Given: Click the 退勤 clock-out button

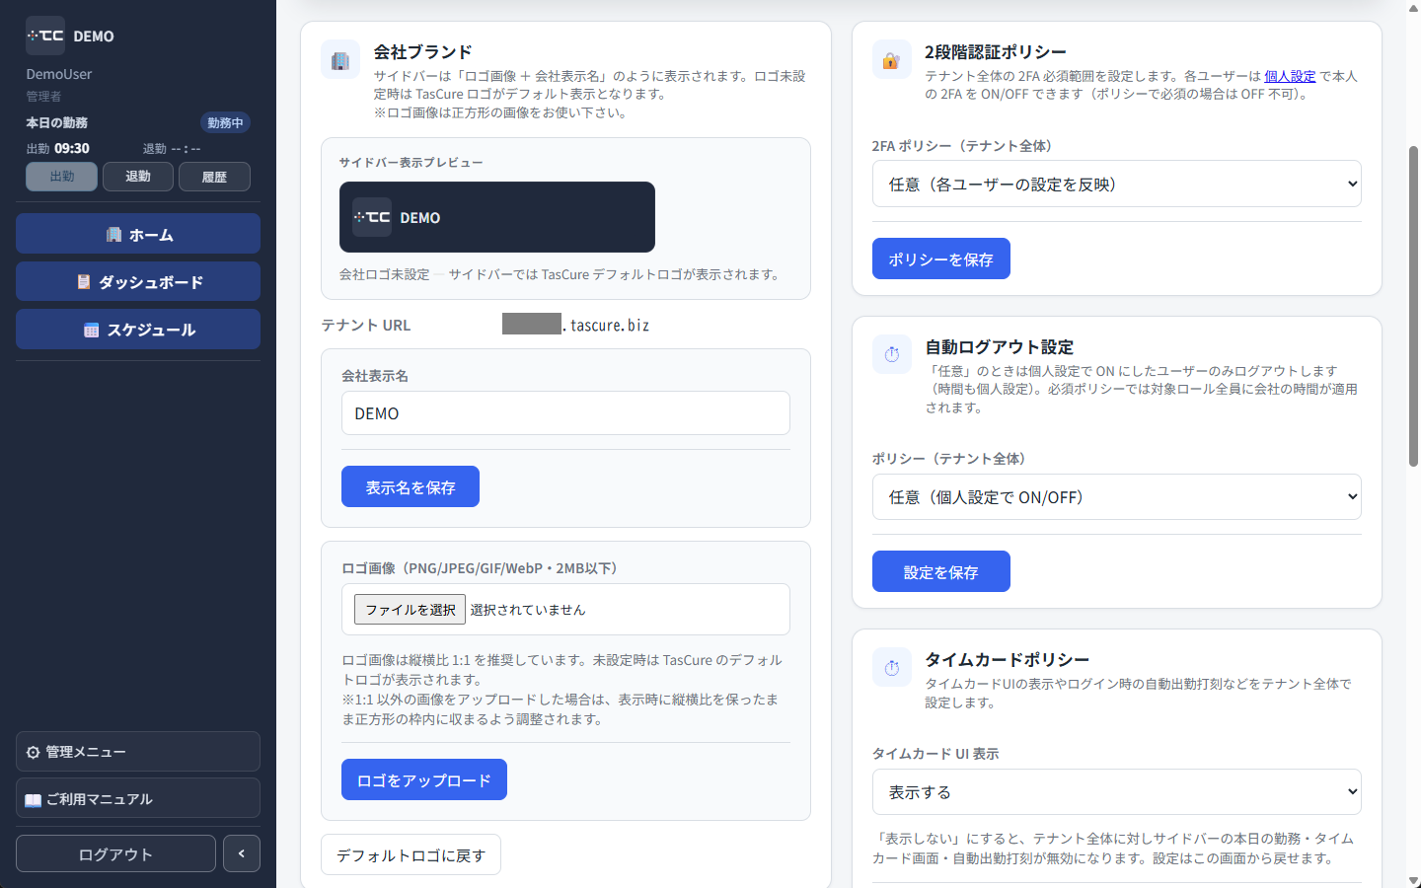Looking at the screenshot, I should pos(138,177).
